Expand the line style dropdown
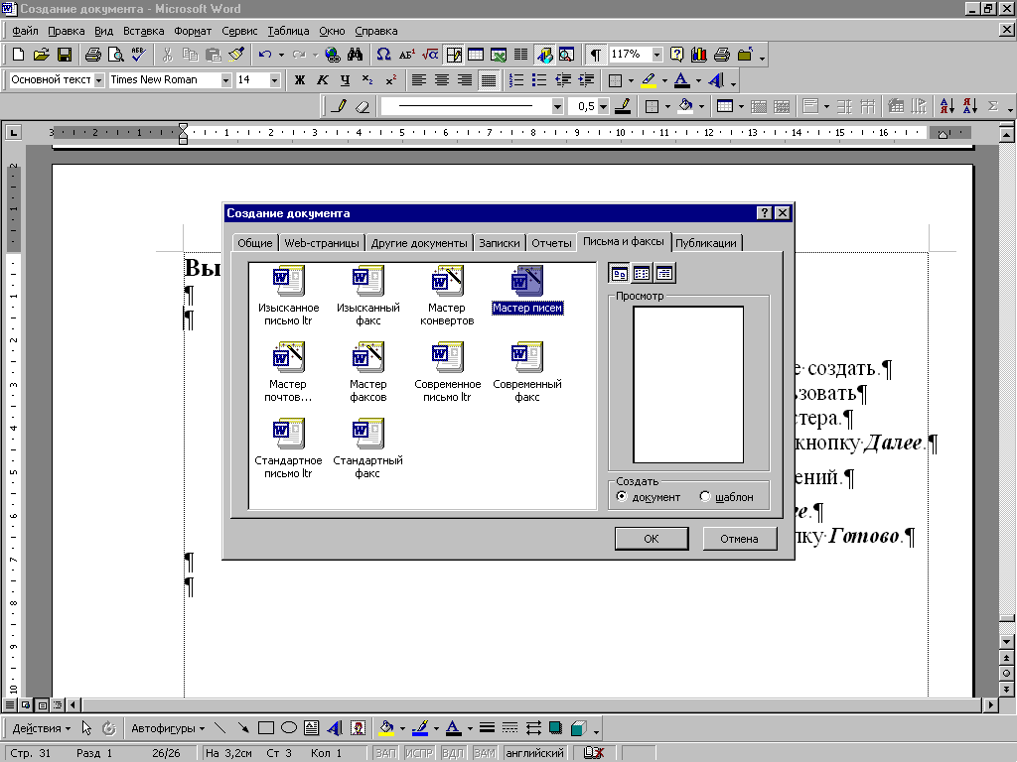This screenshot has width=1017, height=762. pyautogui.click(x=557, y=106)
